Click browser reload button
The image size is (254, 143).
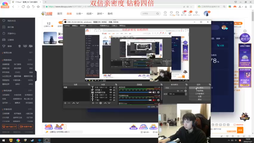tap(23, 7)
